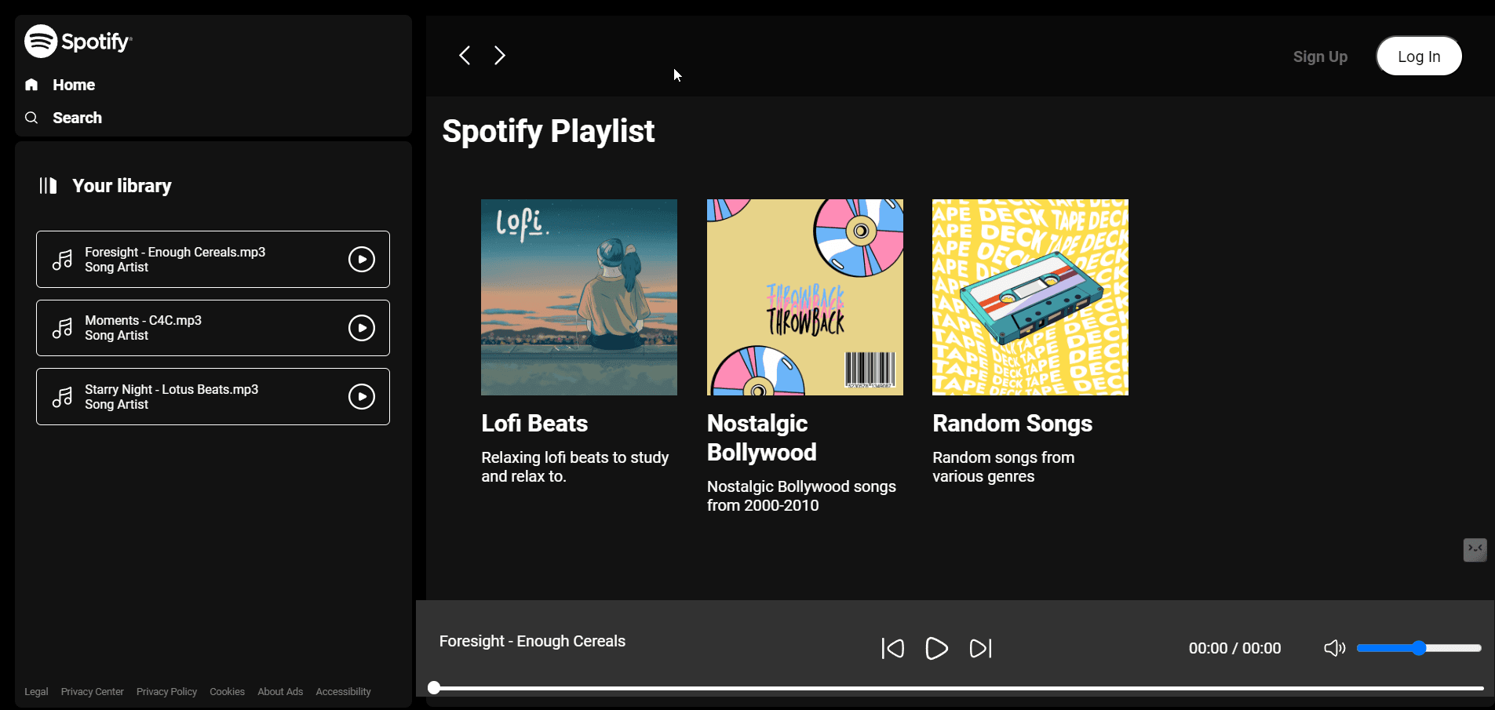The height and width of the screenshot is (710, 1495).
Task: Click music note icon beside Moments song
Action: 62,328
